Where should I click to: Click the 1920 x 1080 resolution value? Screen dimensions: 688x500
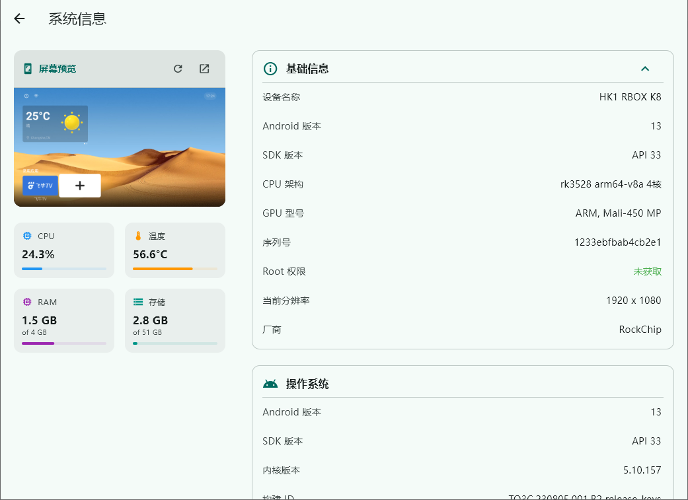tap(634, 301)
